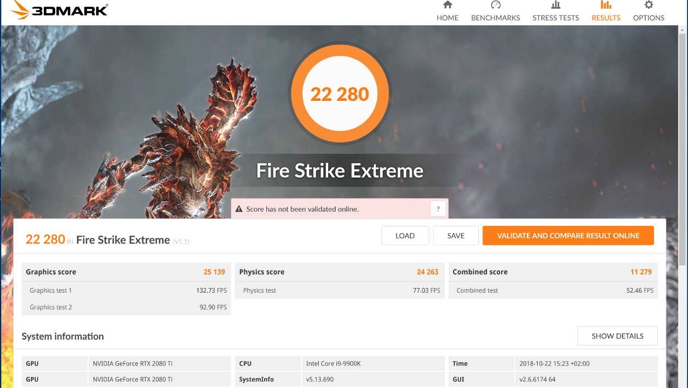Click the Home house icon
This screenshot has height=388, width=688.
click(448, 5)
